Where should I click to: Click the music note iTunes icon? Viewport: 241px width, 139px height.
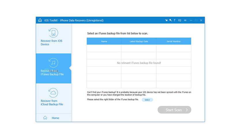[x=53, y=63]
